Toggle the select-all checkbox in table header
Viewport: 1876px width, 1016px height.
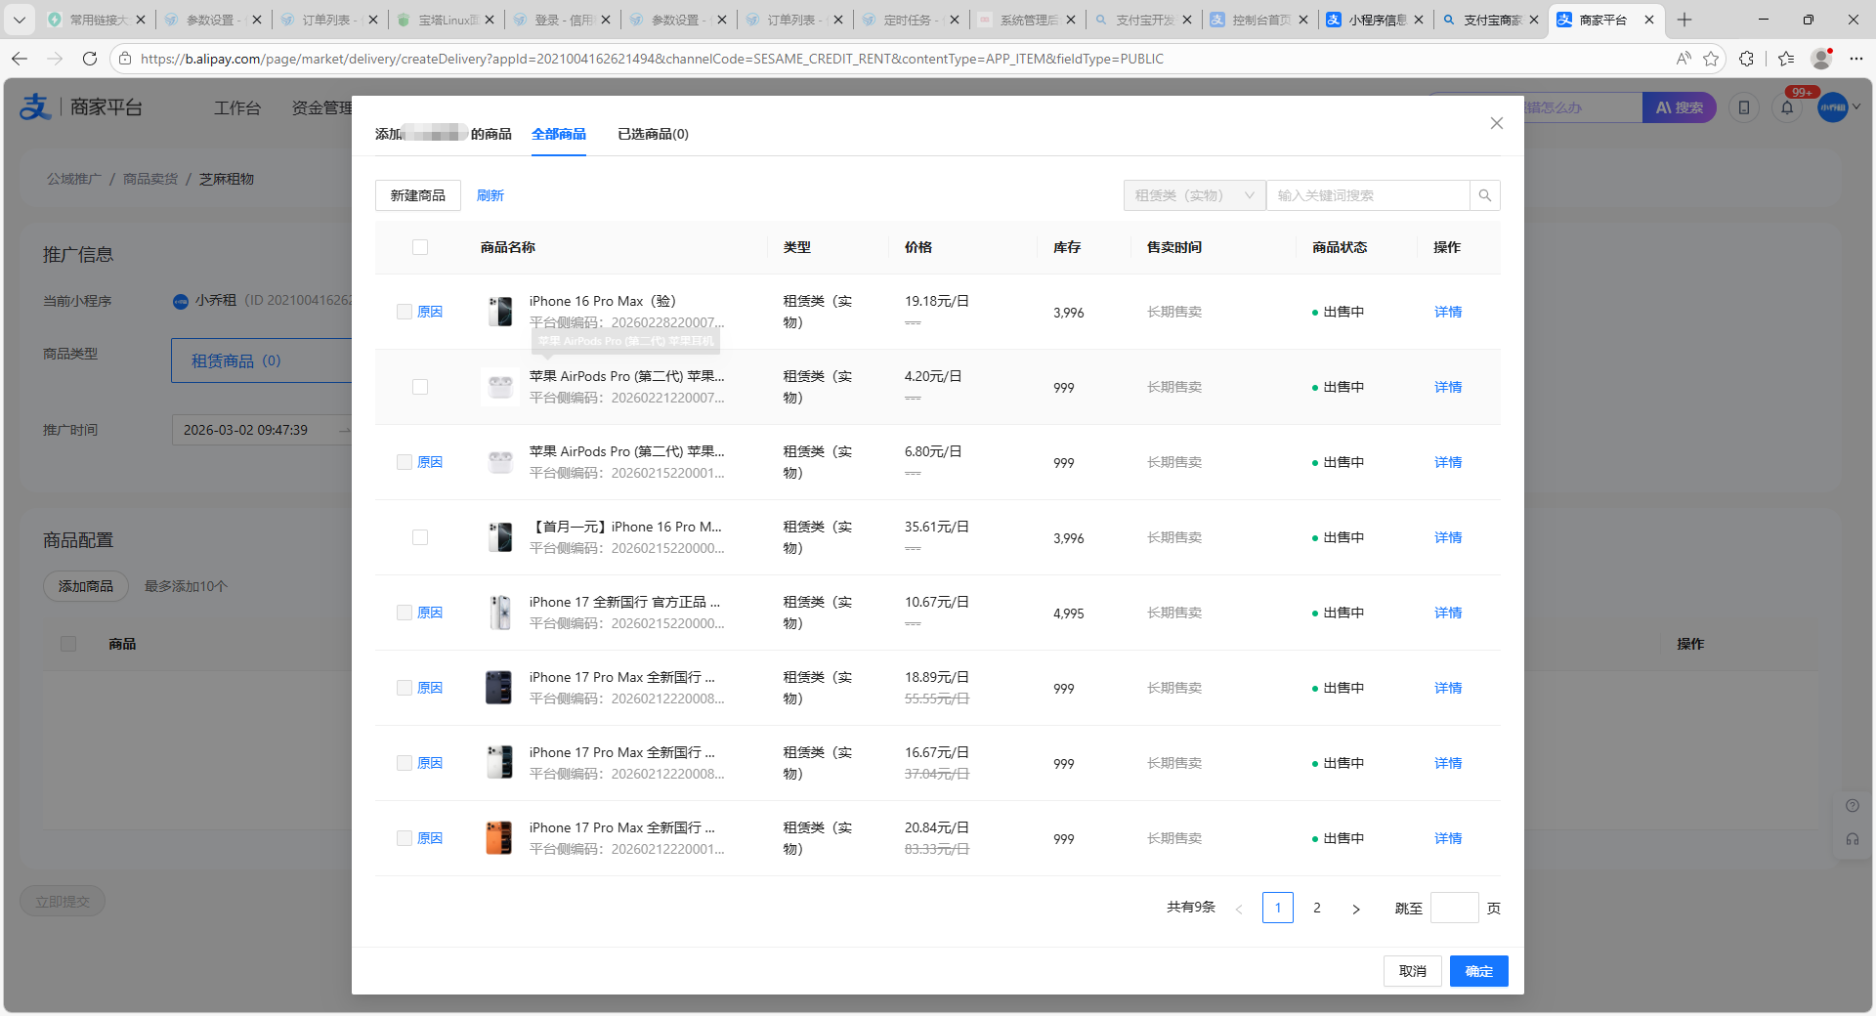pyautogui.click(x=420, y=247)
